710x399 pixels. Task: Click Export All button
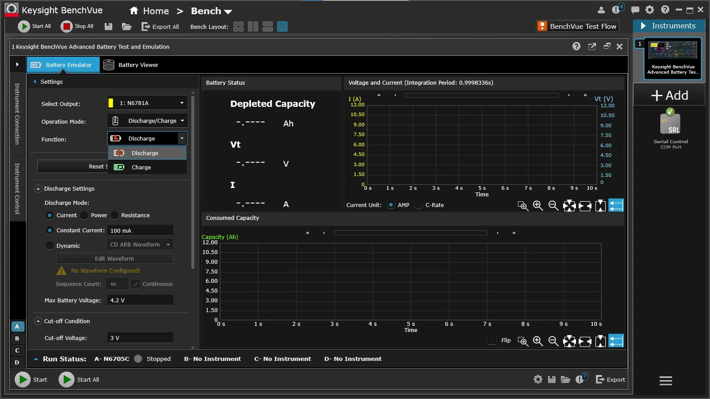pyautogui.click(x=160, y=27)
